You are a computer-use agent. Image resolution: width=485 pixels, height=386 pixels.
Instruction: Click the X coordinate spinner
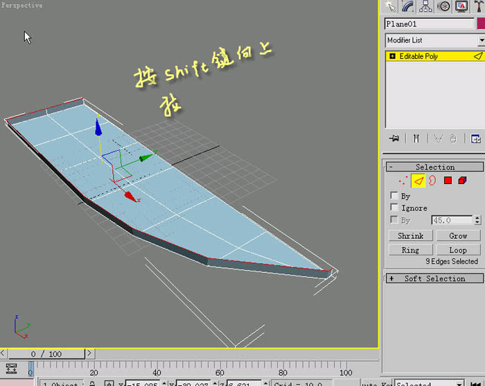164,384
